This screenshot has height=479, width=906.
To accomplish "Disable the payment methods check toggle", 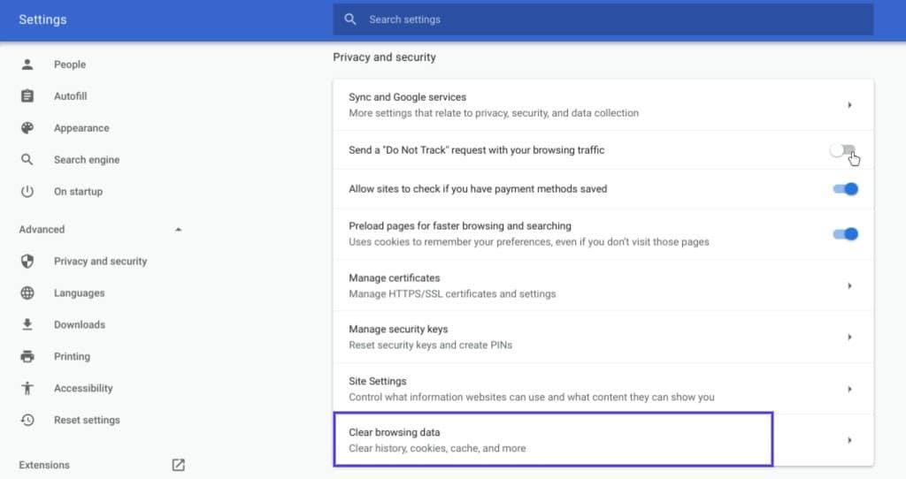I will click(x=845, y=189).
